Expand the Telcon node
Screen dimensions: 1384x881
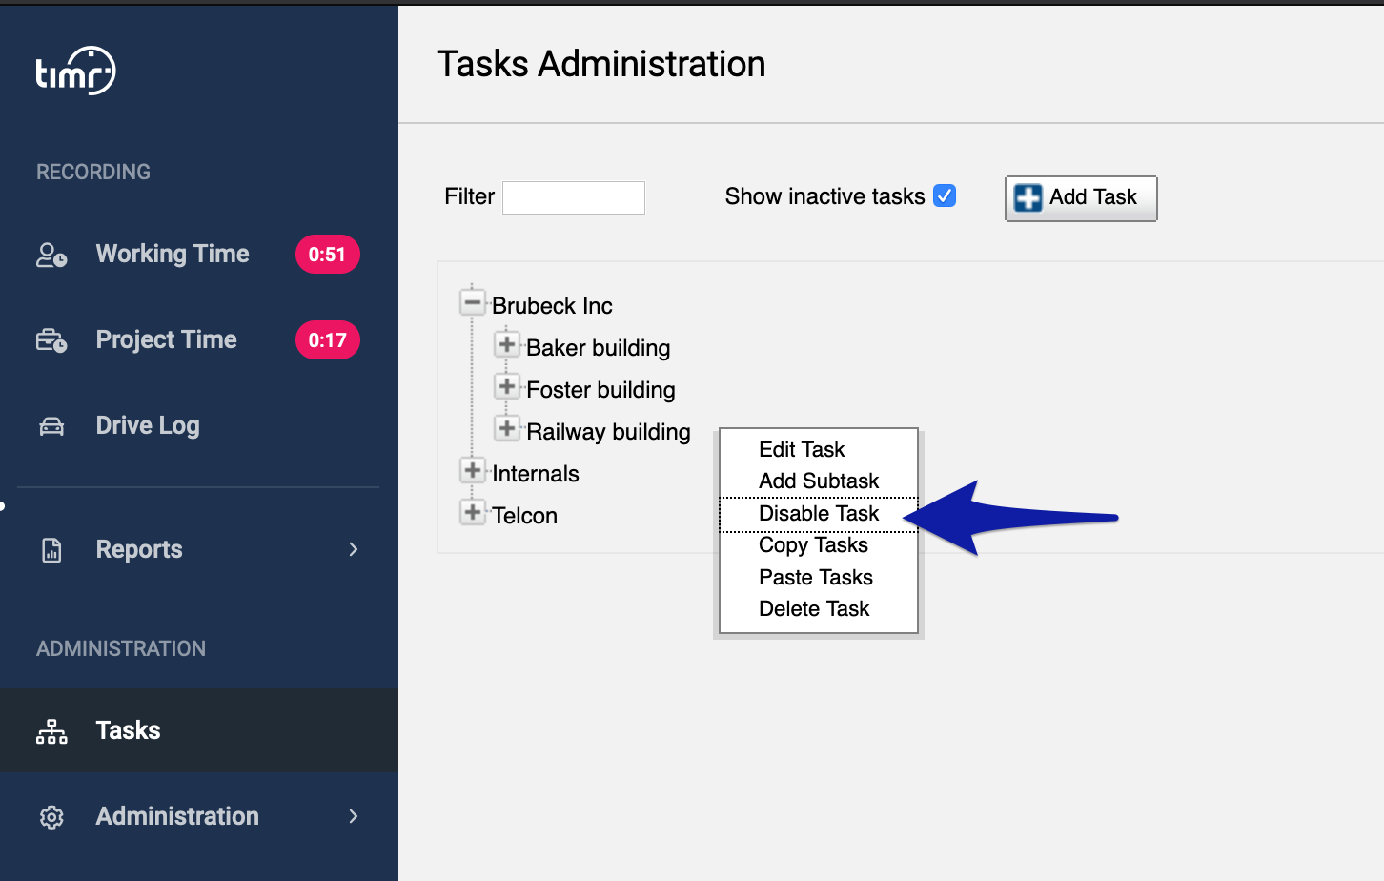pos(473,512)
